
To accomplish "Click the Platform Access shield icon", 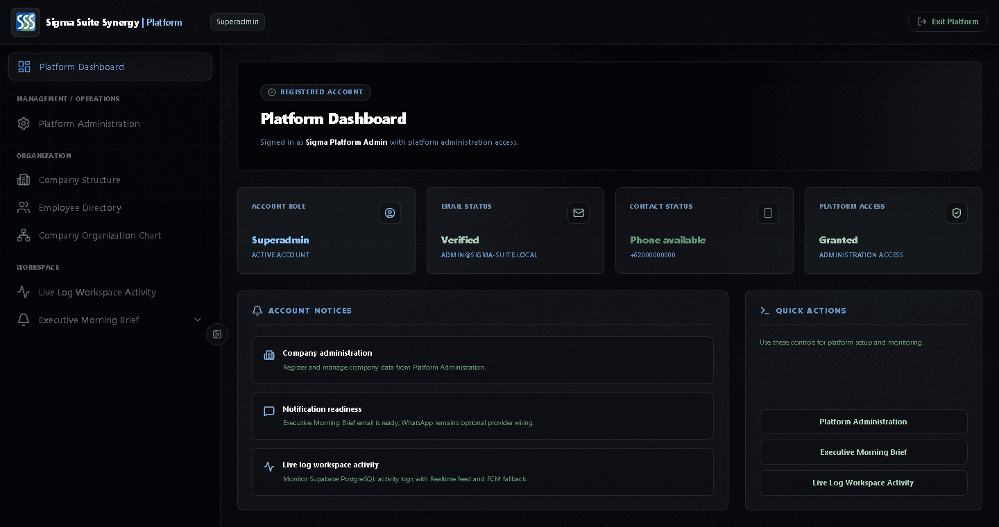I will click(957, 213).
